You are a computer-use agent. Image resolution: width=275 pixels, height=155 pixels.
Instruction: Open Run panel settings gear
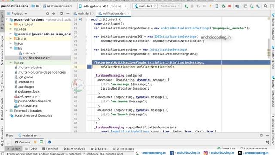(261, 136)
